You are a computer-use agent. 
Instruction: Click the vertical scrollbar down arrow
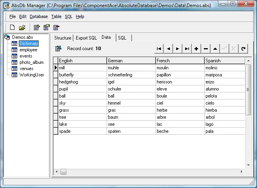point(248,165)
